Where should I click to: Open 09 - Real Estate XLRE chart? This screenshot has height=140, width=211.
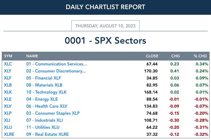tap(48, 134)
